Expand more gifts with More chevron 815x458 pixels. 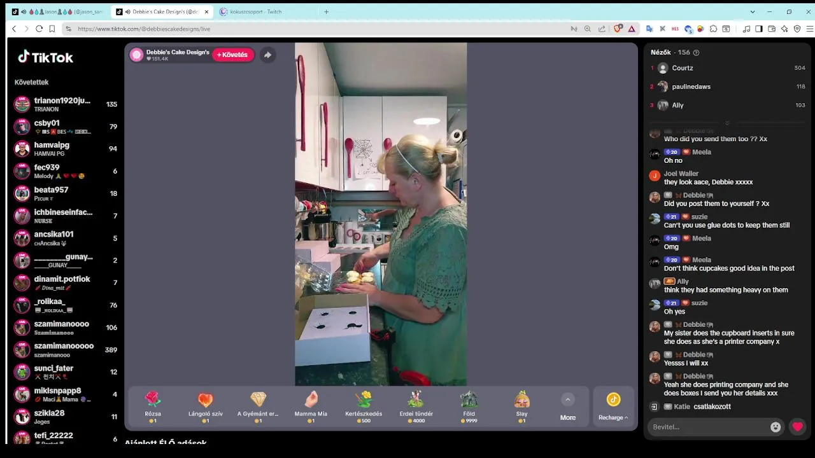567,399
